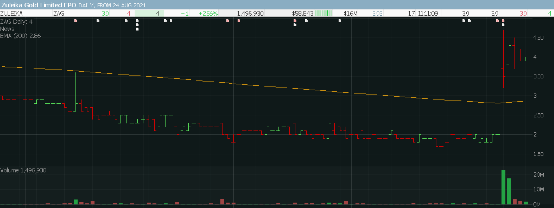
Task: Select the ZULEIKA name cell
Action: point(12,13)
